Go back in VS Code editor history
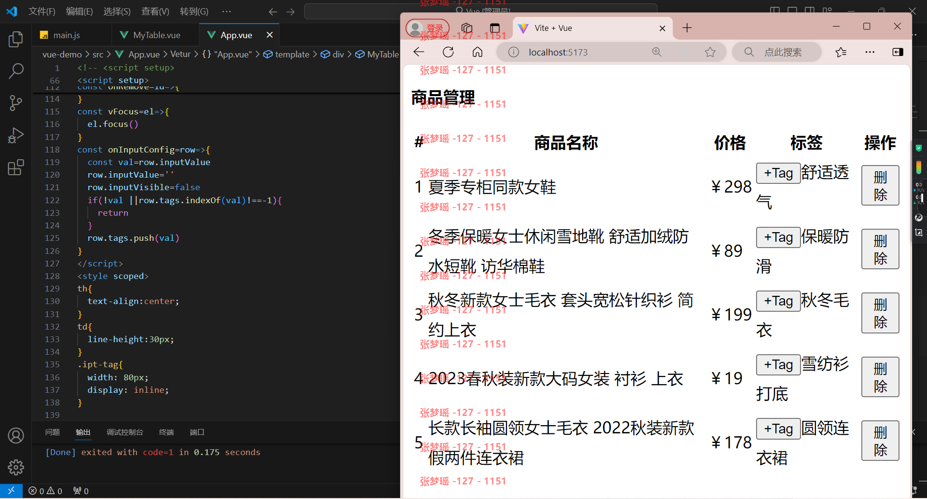 (x=273, y=12)
